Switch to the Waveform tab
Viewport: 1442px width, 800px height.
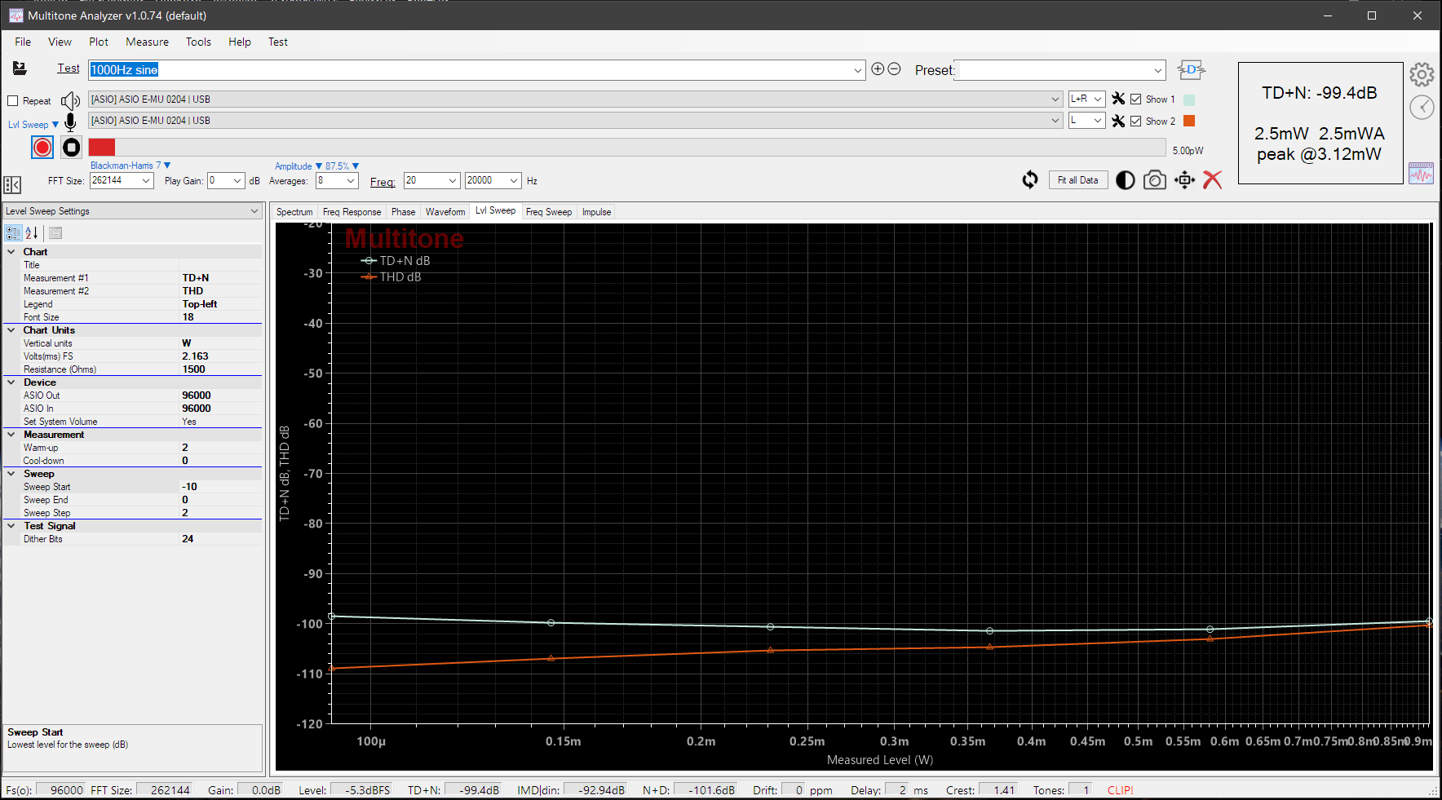445,212
